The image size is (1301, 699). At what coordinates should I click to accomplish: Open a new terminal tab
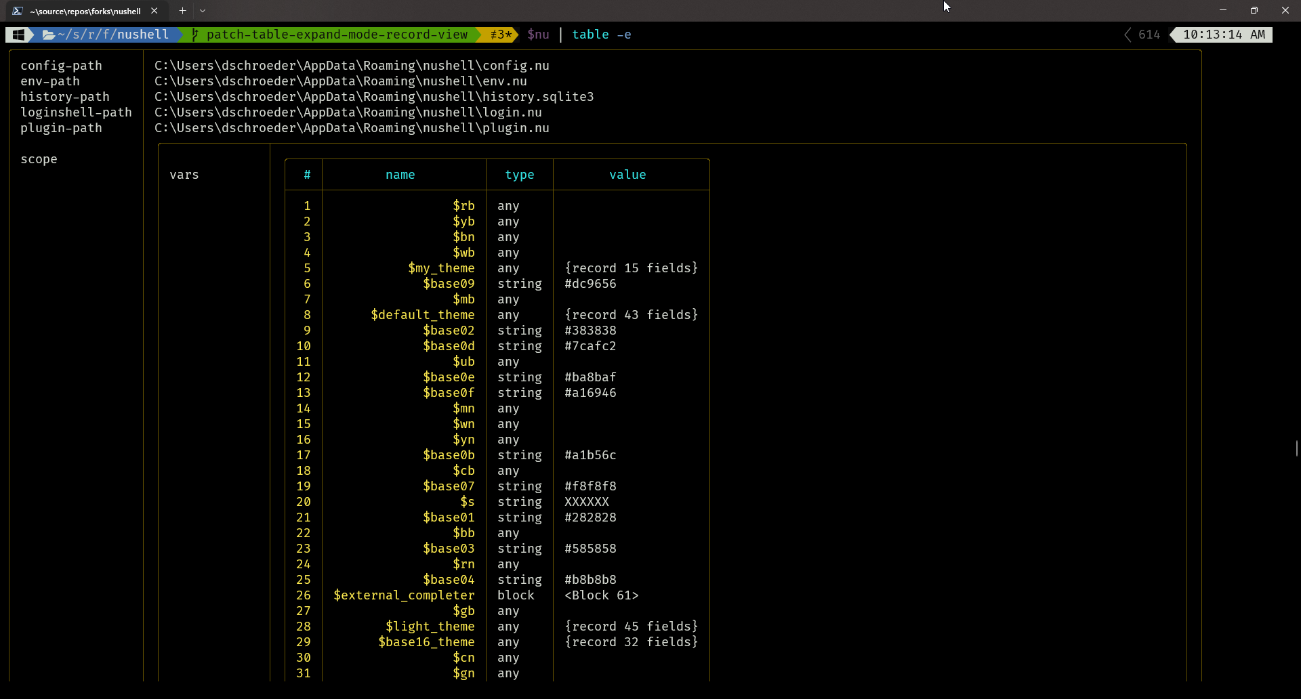point(182,11)
